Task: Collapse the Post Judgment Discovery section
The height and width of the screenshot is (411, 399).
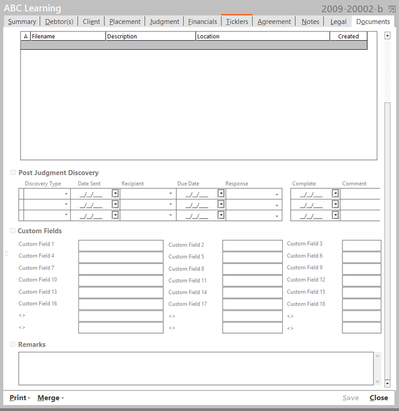Action: point(13,172)
